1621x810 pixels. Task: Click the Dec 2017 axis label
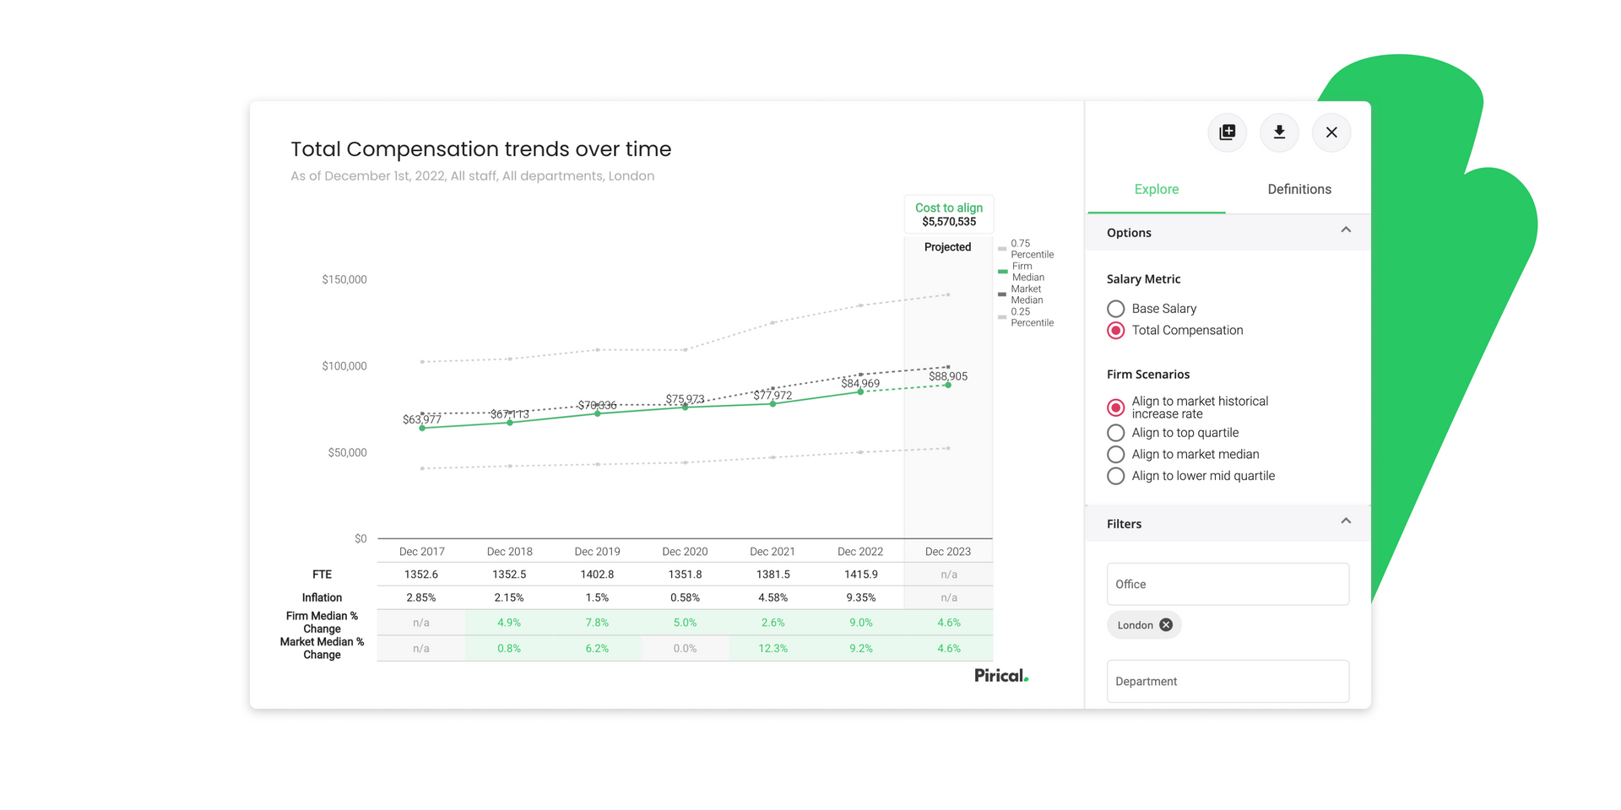coord(421,552)
